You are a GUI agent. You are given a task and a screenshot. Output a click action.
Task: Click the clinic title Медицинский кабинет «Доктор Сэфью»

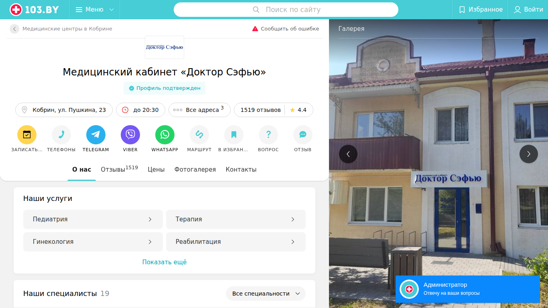pos(164,72)
